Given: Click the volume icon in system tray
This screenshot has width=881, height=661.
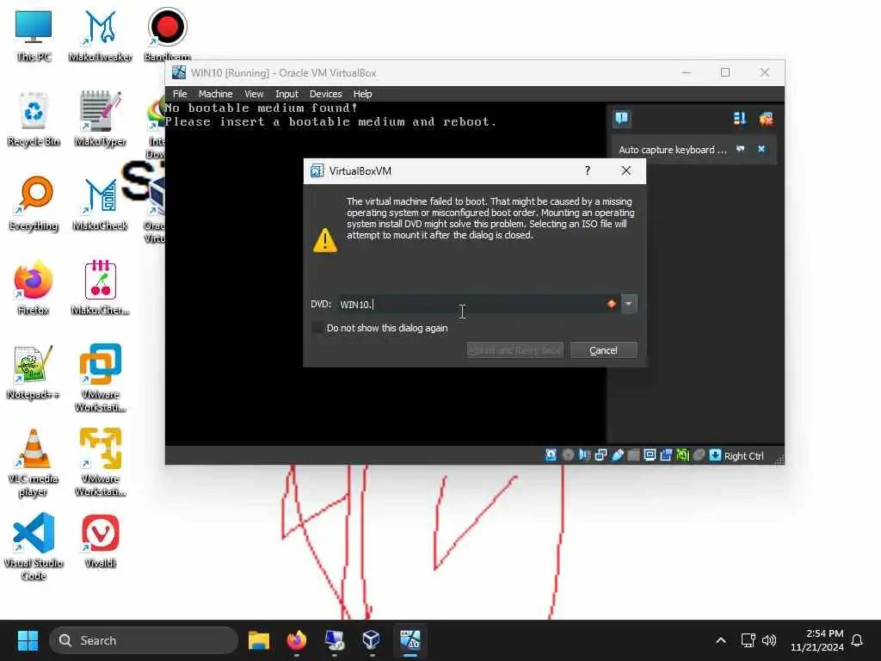Looking at the screenshot, I should pyautogui.click(x=769, y=640).
